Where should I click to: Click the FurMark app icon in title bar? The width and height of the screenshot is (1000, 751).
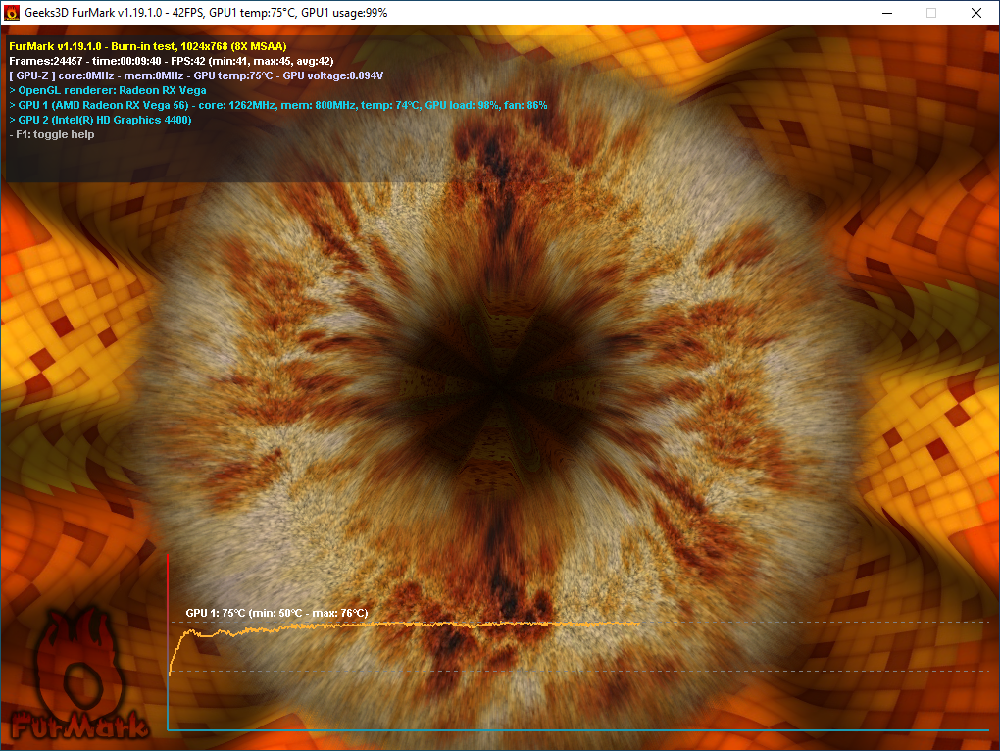click(12, 13)
